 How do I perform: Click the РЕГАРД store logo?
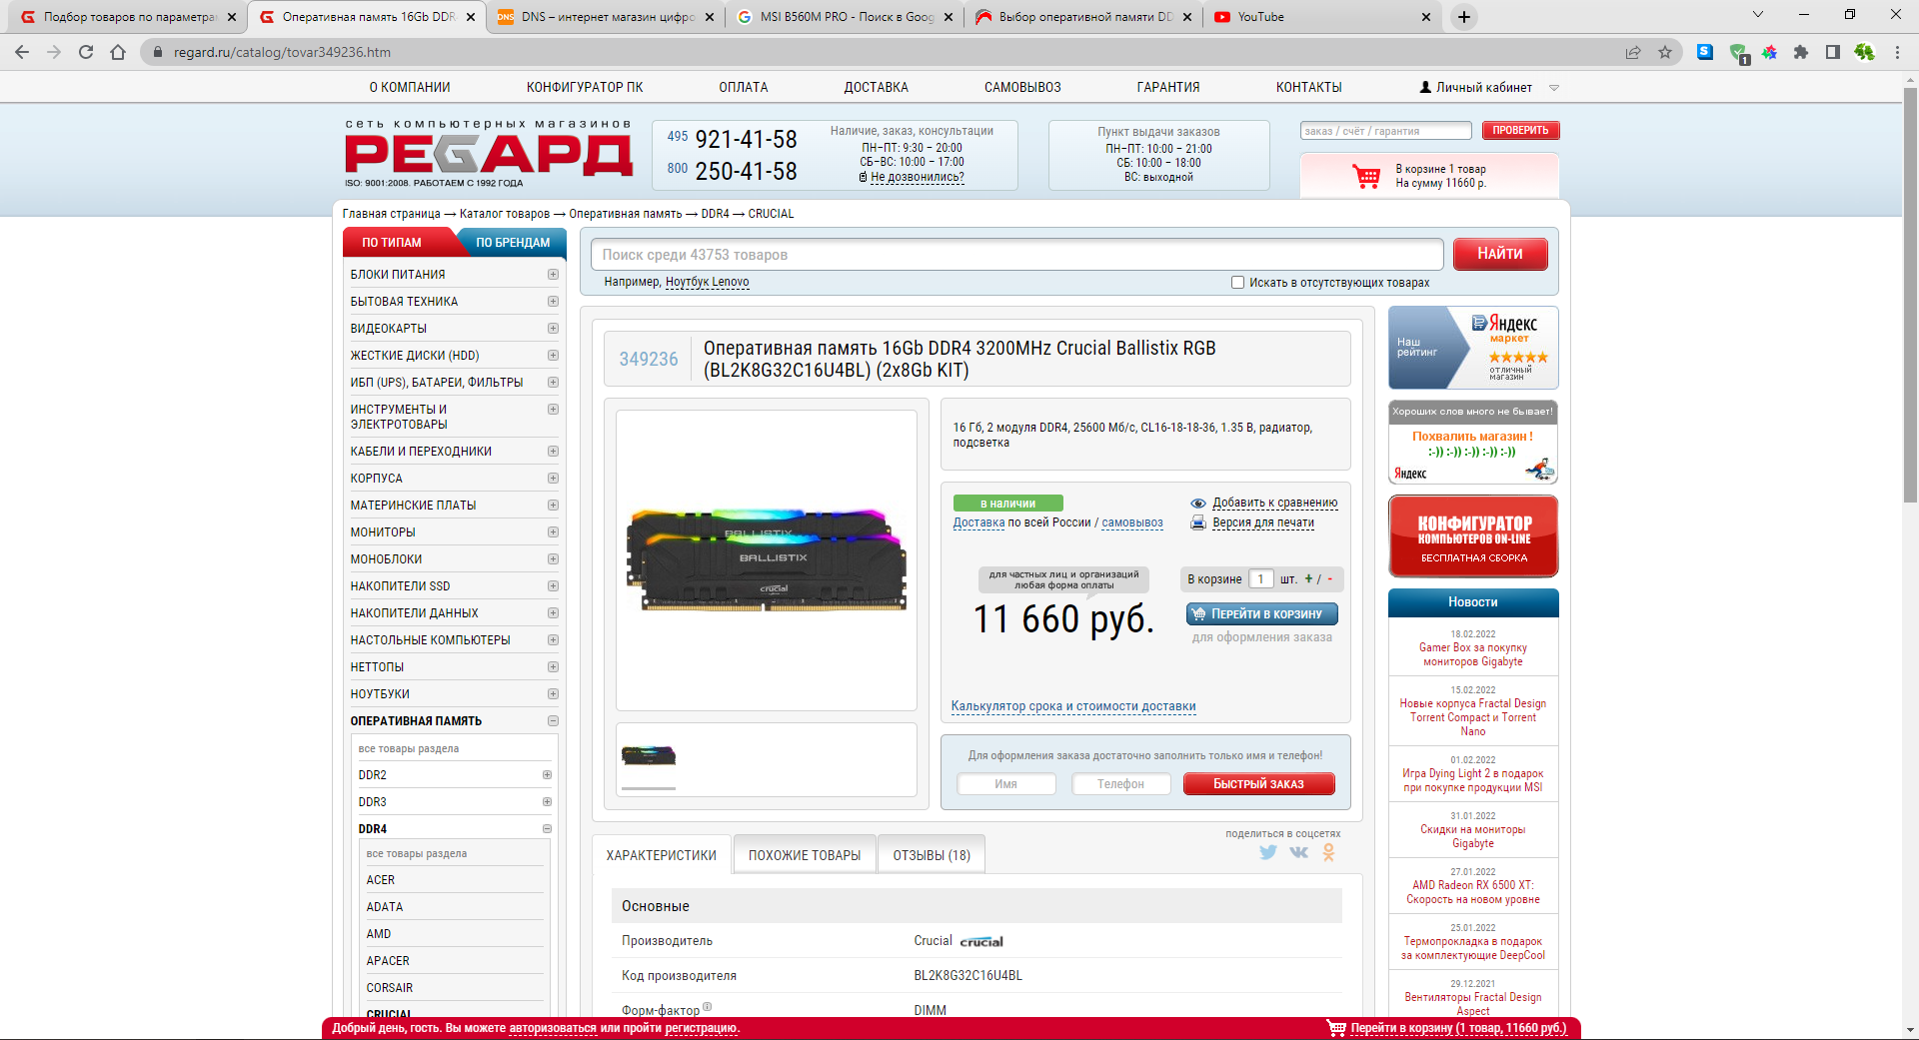pyautogui.click(x=489, y=155)
